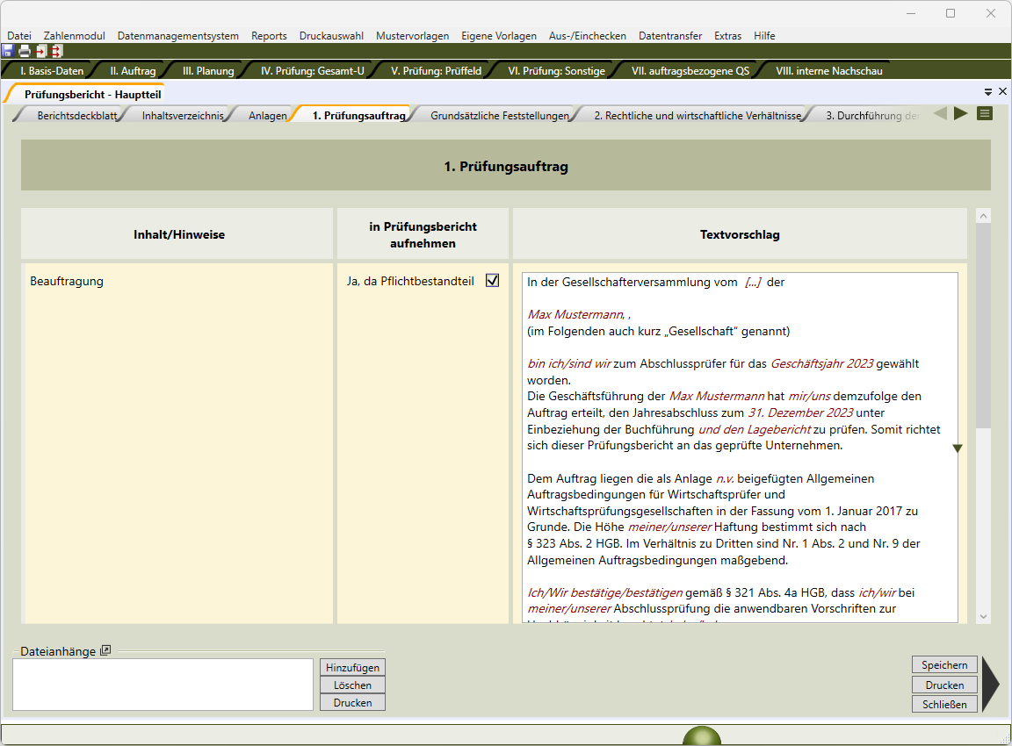
Task: Uncheck the Pflichtbestandteil checkbox for Beauftragung
Action: point(492,281)
